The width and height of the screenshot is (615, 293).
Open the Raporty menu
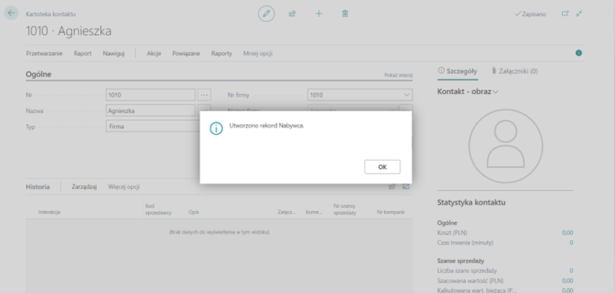[x=221, y=54]
